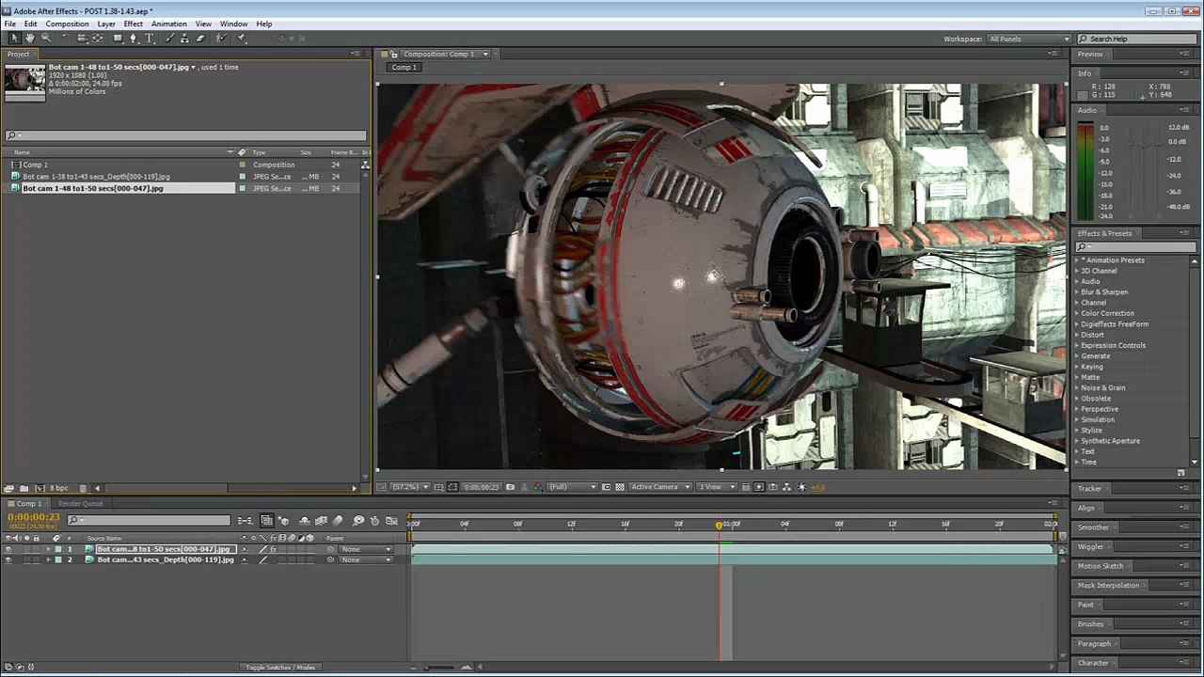Select the Zoom magnifier tool
This screenshot has width=1204, height=677.
[x=46, y=39]
